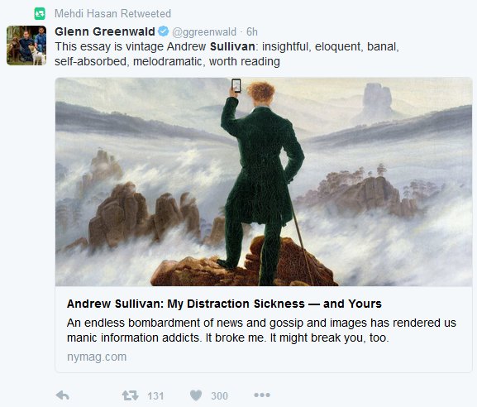
Task: Click the reply arrow icon
Action: click(63, 395)
